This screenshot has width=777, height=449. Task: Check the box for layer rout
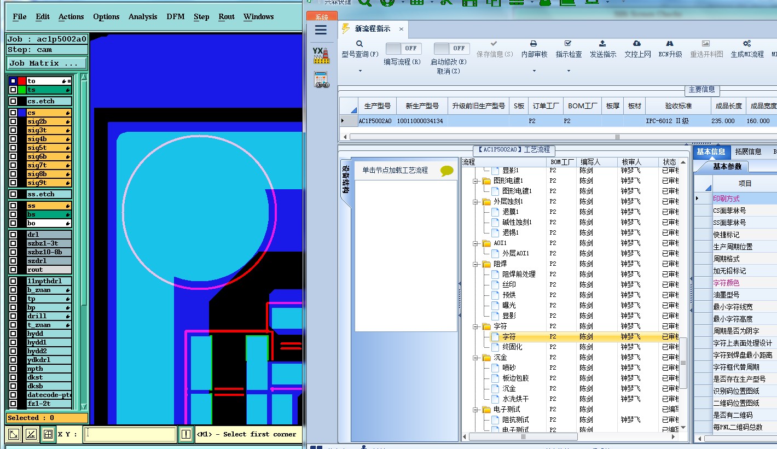[13, 270]
